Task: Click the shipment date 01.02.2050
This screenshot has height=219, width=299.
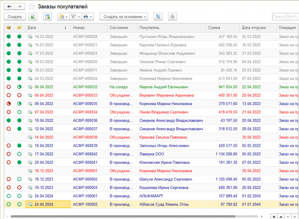Action: click(251, 196)
